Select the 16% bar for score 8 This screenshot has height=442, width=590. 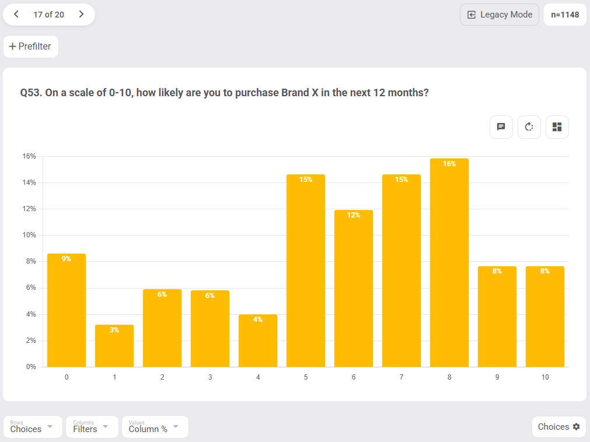[449, 263]
